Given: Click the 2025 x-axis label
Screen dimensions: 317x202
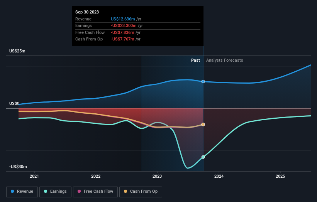Looking at the screenshot, I should [x=280, y=176].
